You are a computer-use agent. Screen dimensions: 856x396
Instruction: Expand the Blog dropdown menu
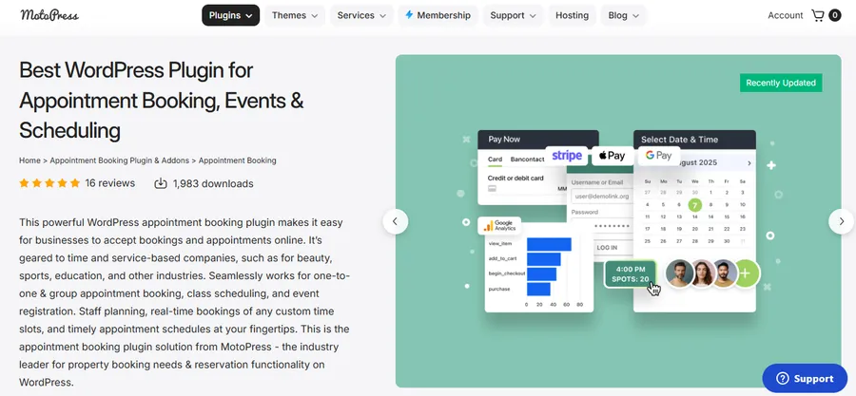pos(623,15)
